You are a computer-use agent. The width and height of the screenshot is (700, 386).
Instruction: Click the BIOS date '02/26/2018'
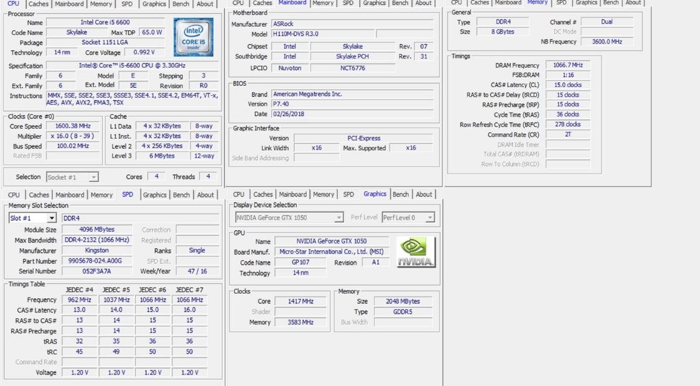(352, 114)
